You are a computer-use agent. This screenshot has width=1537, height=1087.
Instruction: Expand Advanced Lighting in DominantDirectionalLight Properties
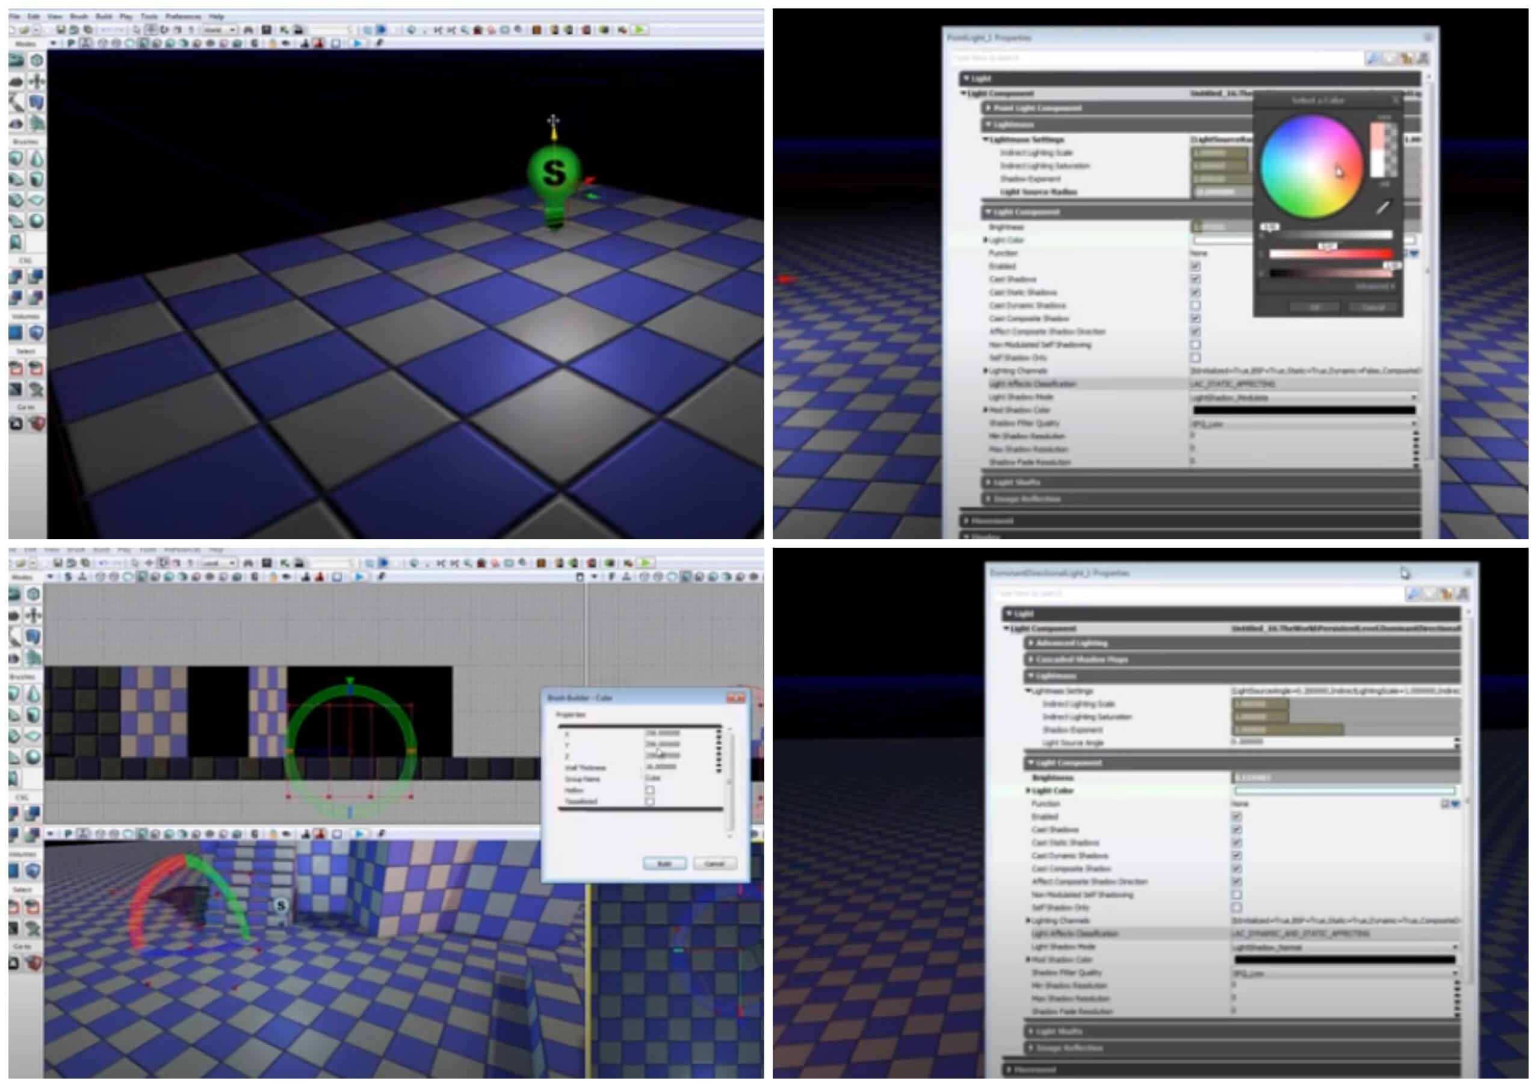point(1031,643)
